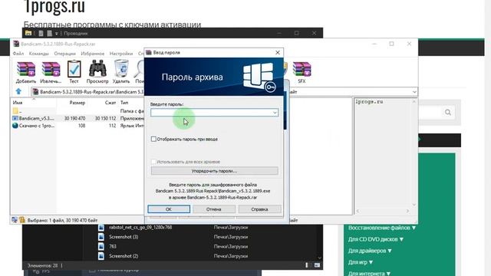Maximize the WinRAR archive window
This screenshot has height=276, width=491.
pyautogui.click(x=391, y=44)
